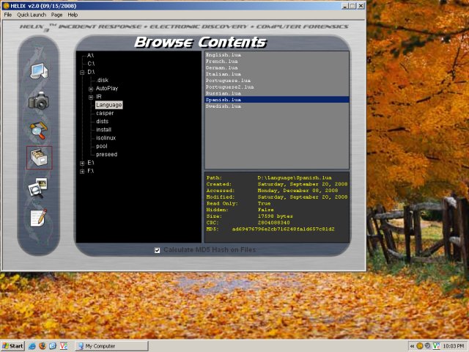Expand the AutoPlay folder node
This screenshot has width=469, height=352.
[91, 89]
